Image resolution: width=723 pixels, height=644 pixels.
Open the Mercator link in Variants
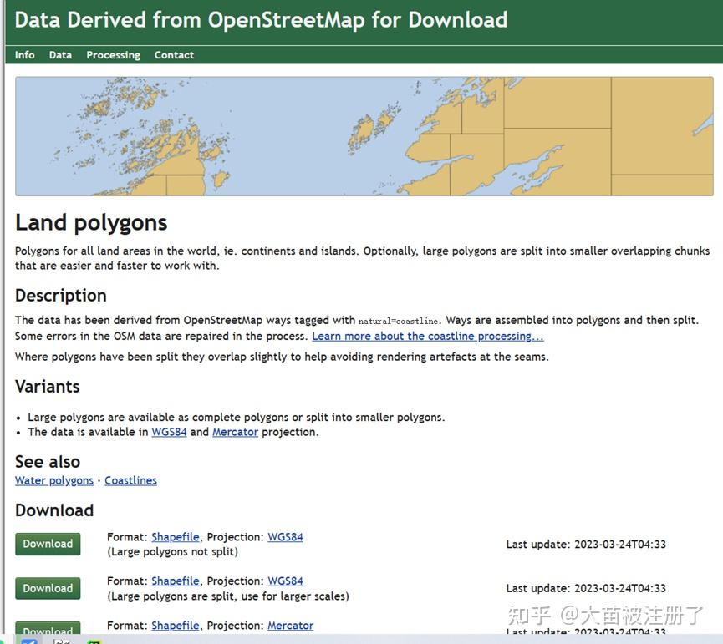click(x=235, y=432)
